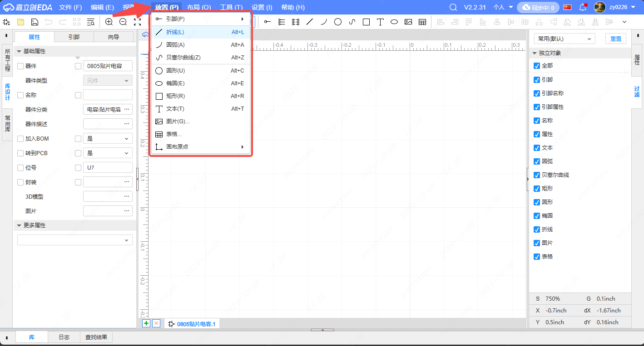The height and width of the screenshot is (346, 644).
Task: Open the 个人 workspace dropdown
Action: [503, 7]
